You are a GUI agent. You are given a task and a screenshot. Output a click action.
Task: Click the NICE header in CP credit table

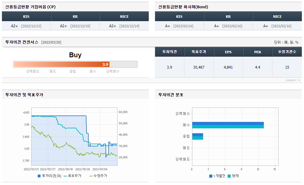point(124,17)
